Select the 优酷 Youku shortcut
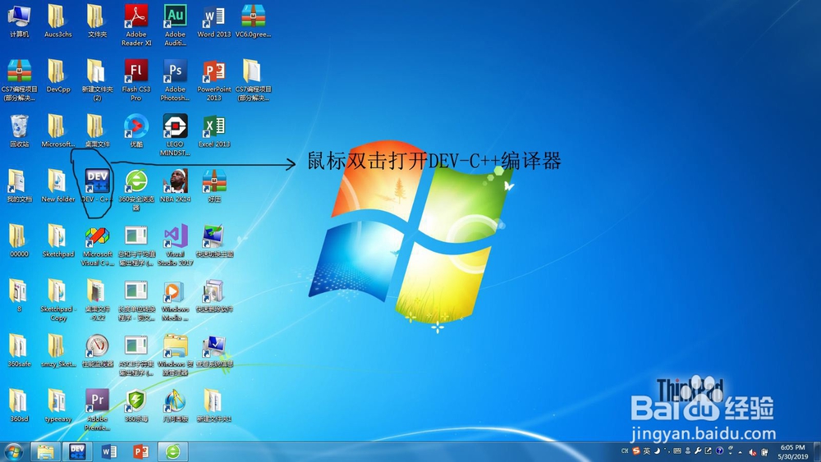This screenshot has width=821, height=462. point(136,130)
